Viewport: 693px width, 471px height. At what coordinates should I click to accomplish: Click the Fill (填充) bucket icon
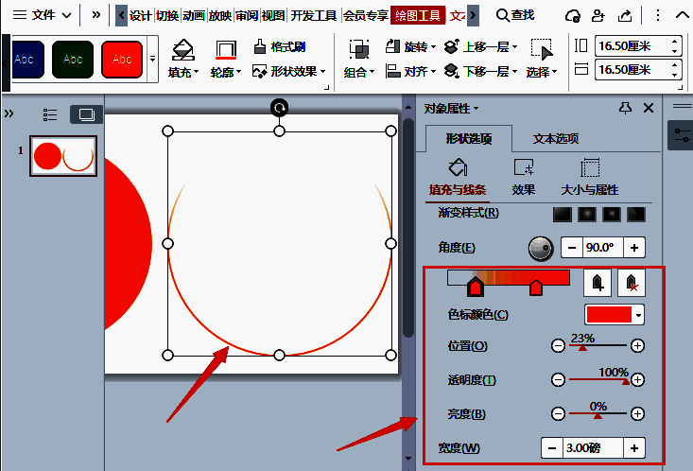183,50
